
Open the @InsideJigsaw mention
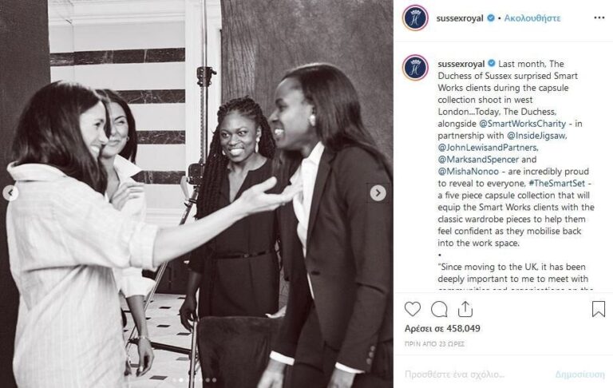(x=536, y=136)
